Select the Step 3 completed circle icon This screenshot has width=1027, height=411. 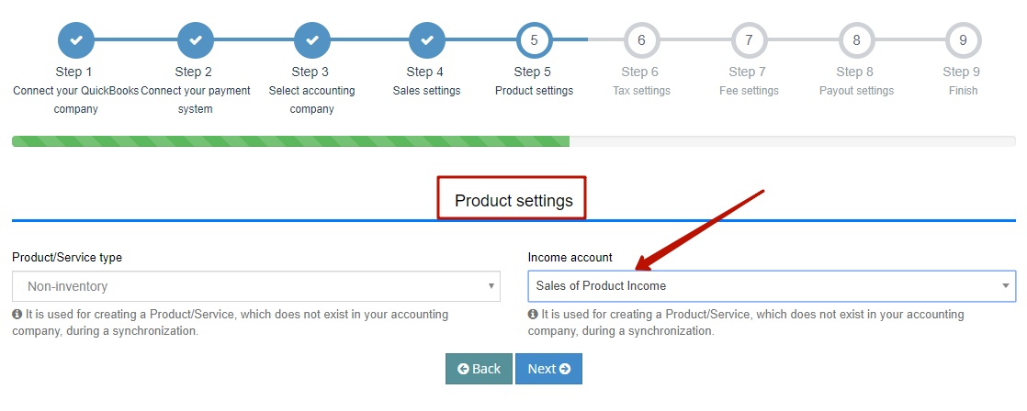tap(311, 40)
